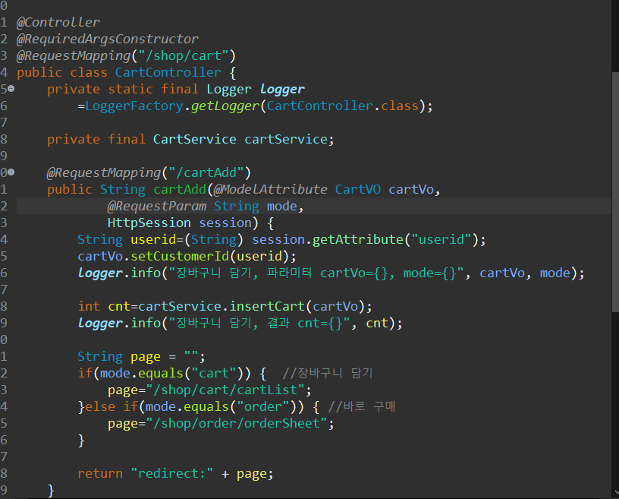Click the getAttribute method call
This screenshot has width=619, height=499.
pyautogui.click(x=357, y=239)
